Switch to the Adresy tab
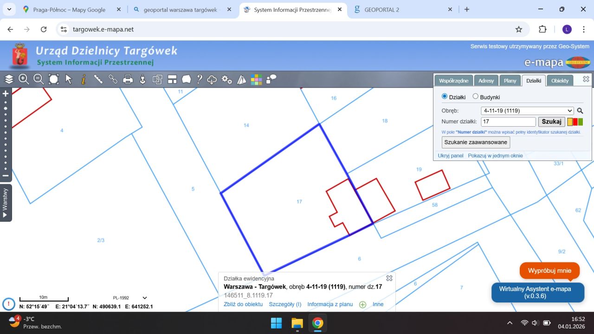Viewport: 594px width, 334px height. pos(486,81)
